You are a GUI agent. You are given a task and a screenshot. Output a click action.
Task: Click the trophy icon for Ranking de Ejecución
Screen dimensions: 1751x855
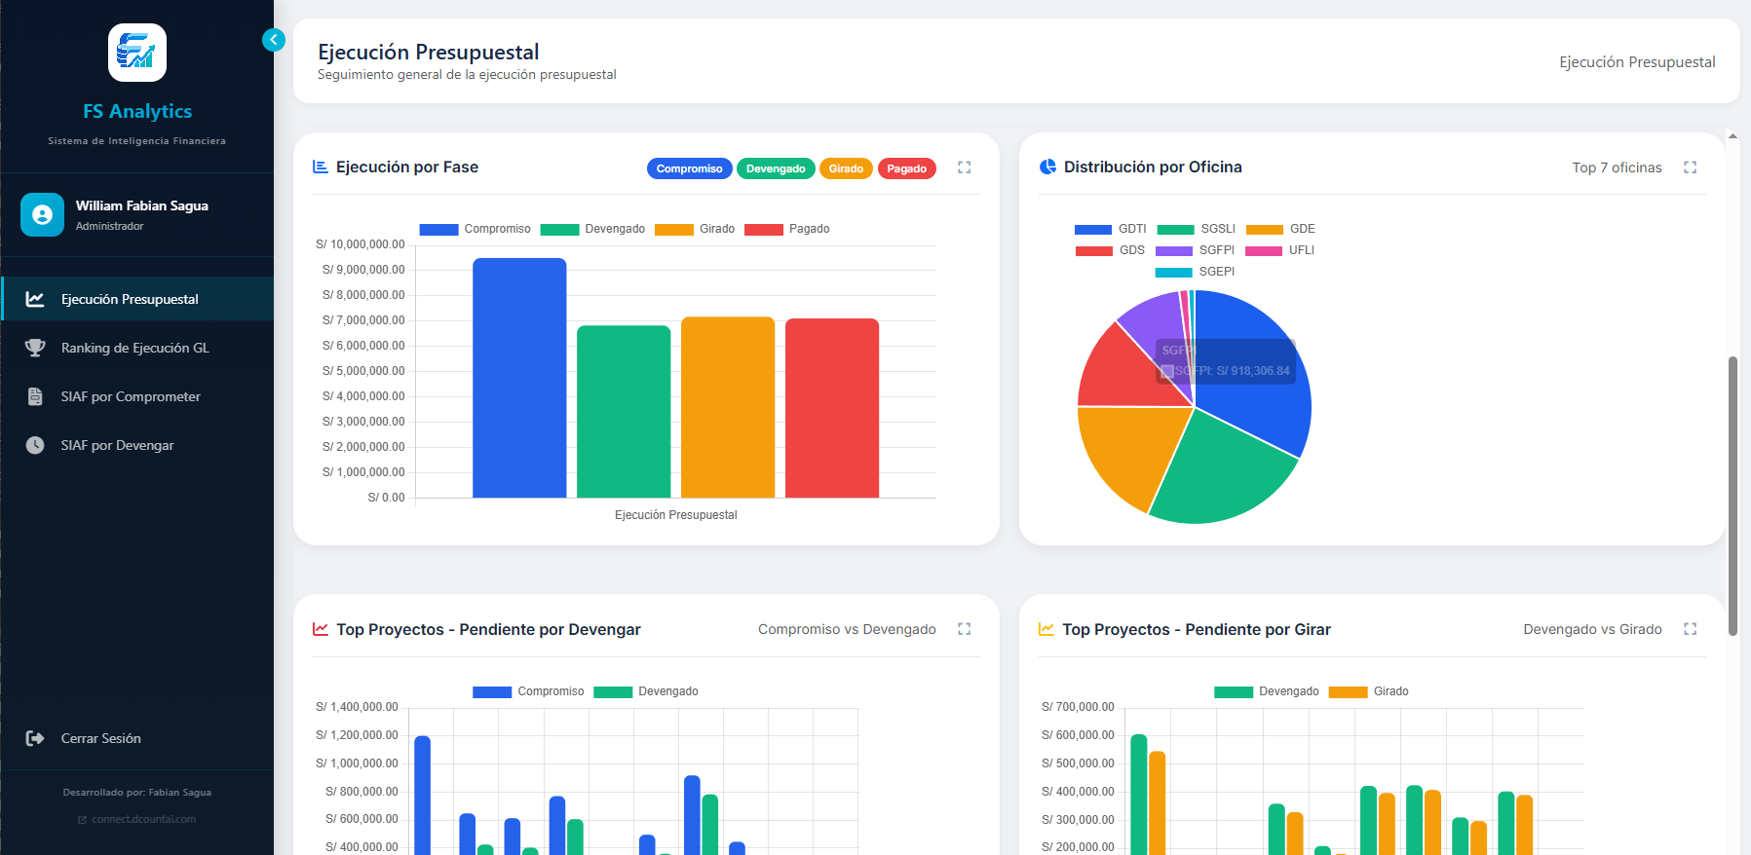[35, 348]
